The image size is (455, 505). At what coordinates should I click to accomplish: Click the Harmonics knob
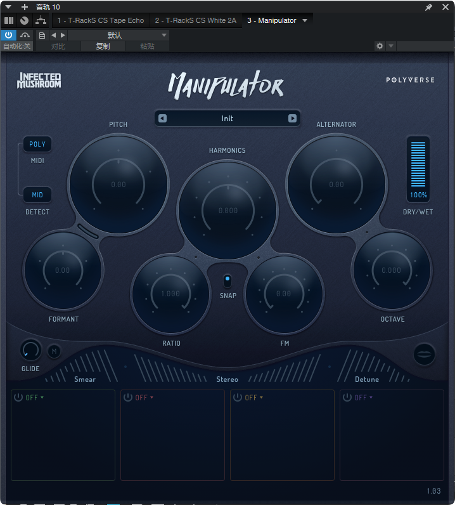[228, 210]
